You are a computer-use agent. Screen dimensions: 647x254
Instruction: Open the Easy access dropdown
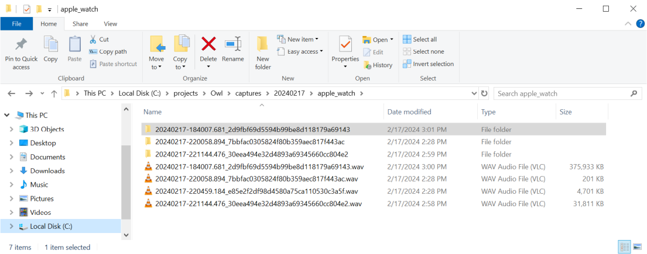pyautogui.click(x=300, y=52)
